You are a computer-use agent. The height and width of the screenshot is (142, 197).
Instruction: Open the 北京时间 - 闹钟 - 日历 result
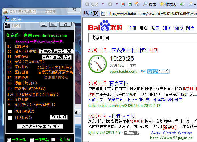click(x=112, y=116)
